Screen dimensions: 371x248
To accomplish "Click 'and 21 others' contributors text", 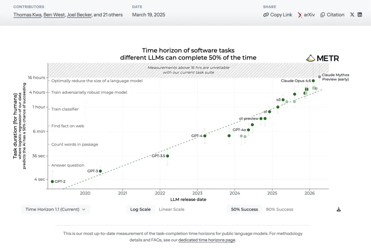I will coord(108,15).
